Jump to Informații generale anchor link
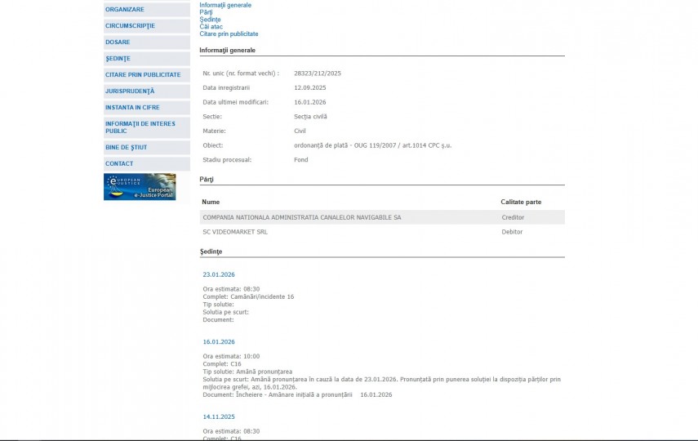Screen dimensions: 698x441 (225, 5)
